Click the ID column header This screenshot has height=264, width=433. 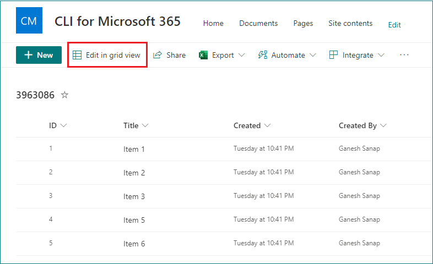(x=53, y=125)
